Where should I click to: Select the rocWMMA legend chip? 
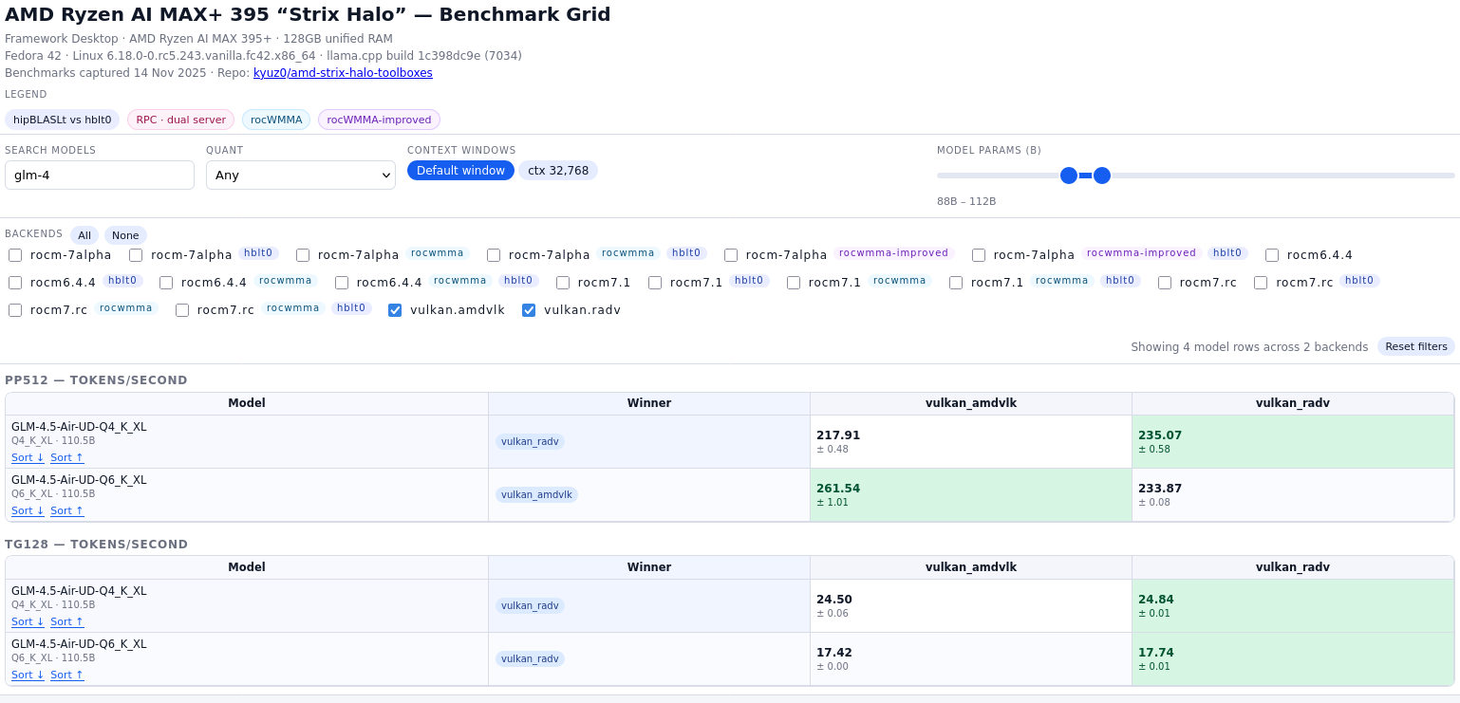point(276,120)
